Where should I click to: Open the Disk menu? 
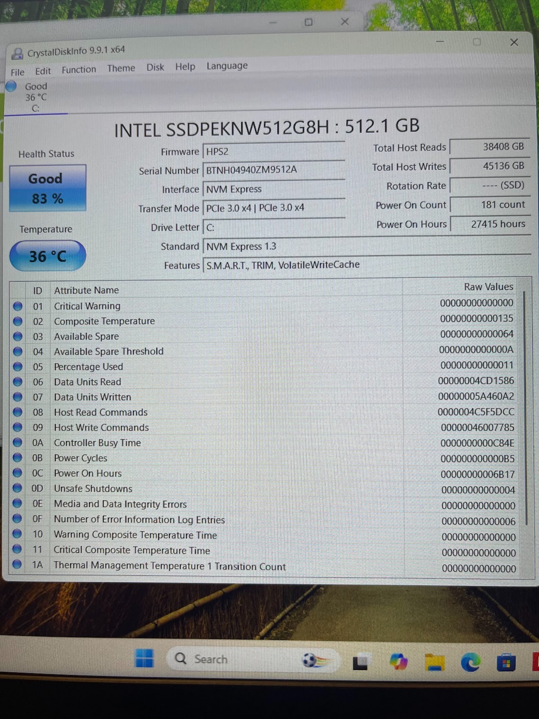point(155,67)
